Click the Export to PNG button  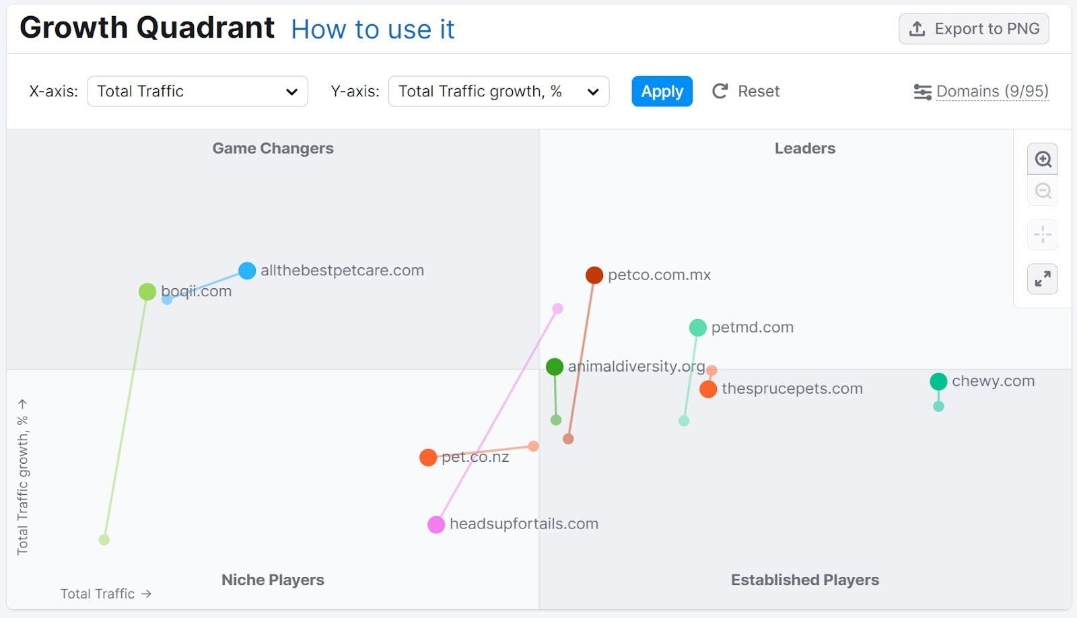973,29
